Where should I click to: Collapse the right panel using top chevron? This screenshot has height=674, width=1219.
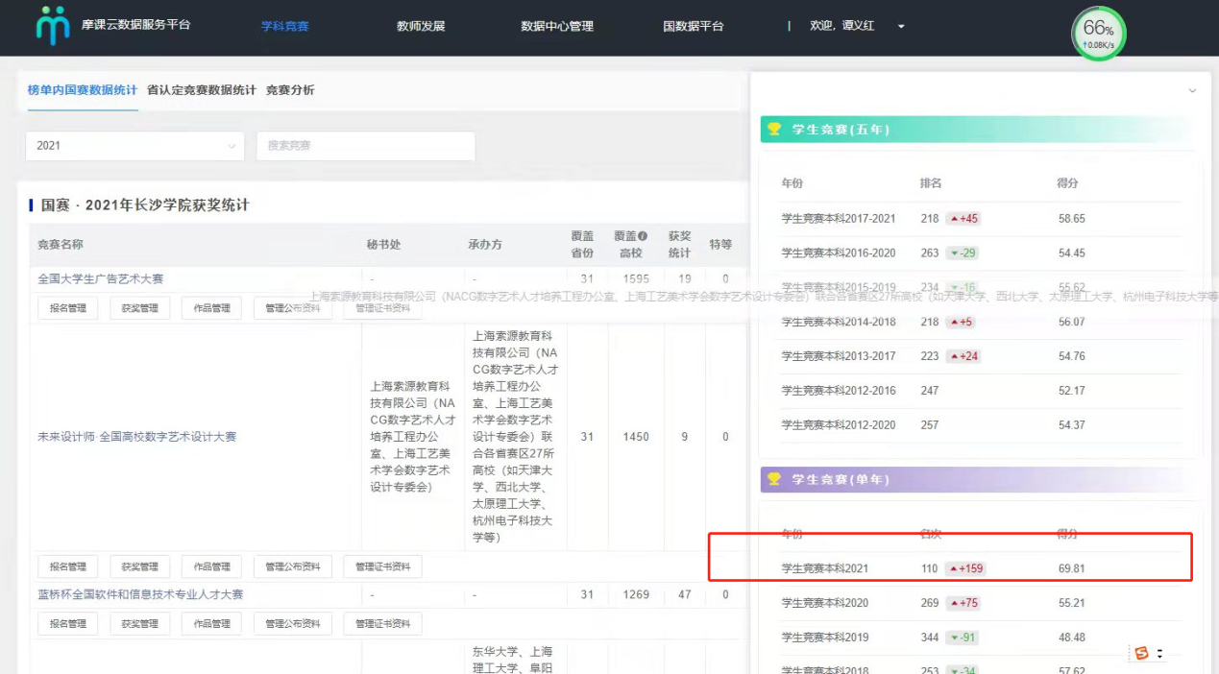click(1192, 91)
